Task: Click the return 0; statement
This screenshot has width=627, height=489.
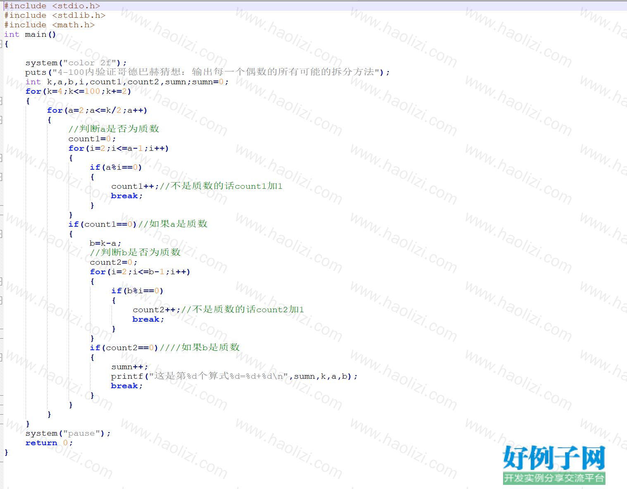Action: 49,443
